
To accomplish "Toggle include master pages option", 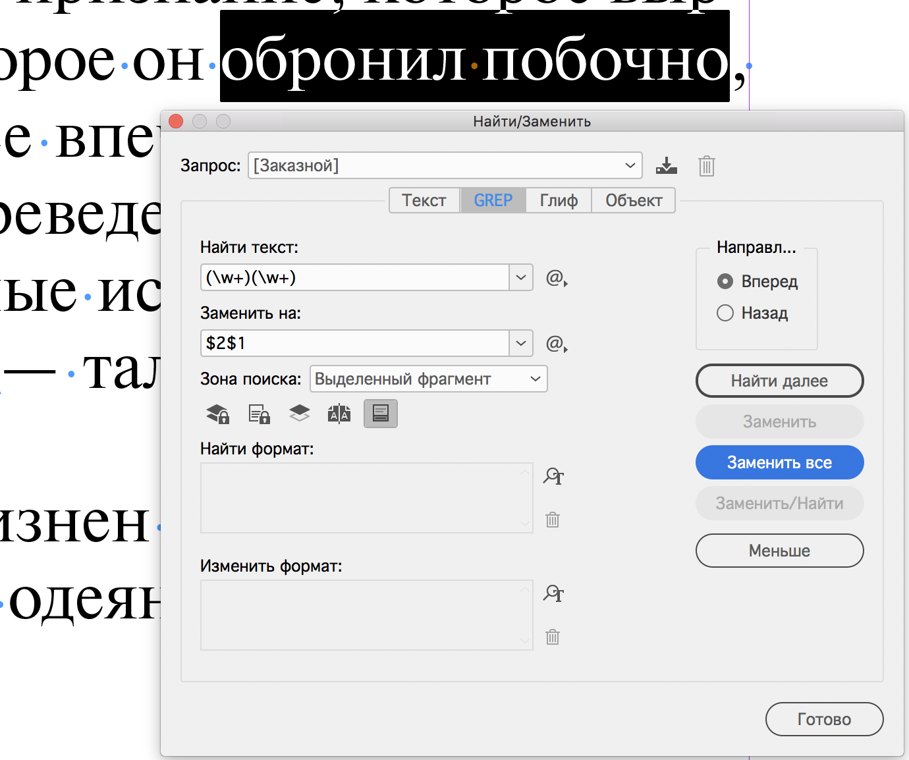I will click(339, 414).
